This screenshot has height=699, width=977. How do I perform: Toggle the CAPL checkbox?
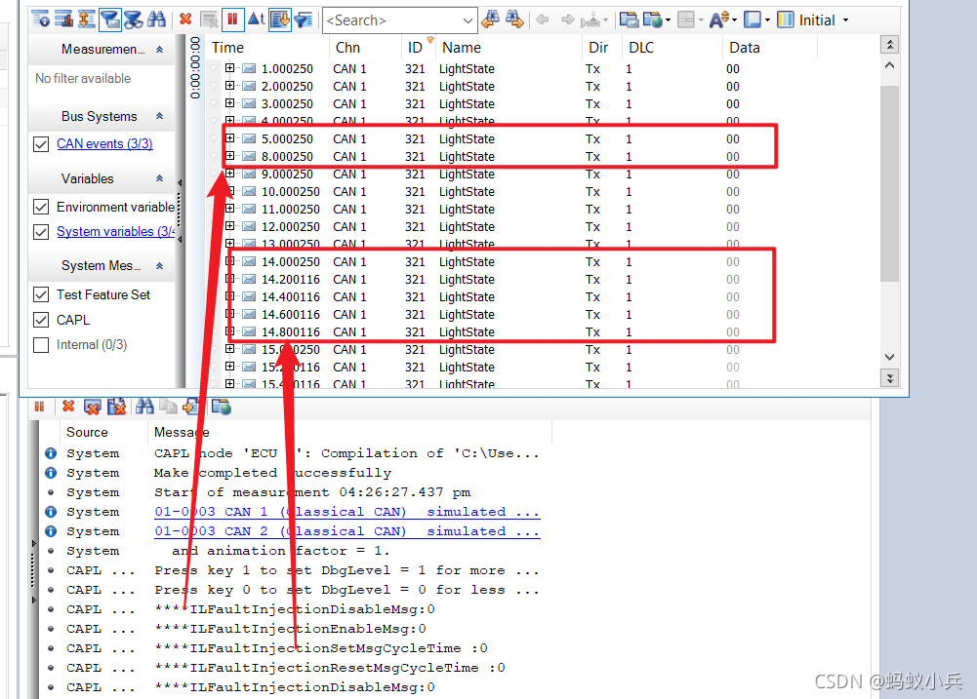(x=41, y=320)
